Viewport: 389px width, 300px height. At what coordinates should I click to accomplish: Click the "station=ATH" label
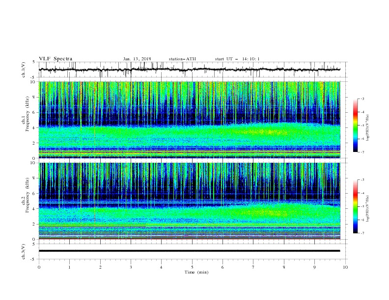(182, 59)
